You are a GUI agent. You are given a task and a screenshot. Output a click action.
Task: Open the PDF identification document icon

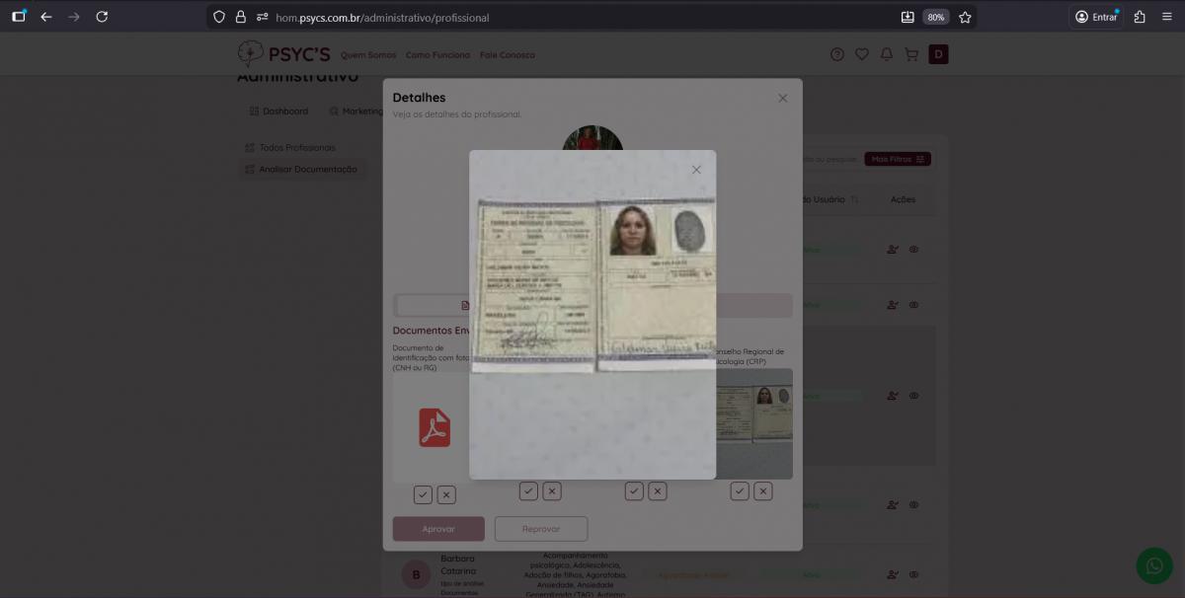(434, 428)
